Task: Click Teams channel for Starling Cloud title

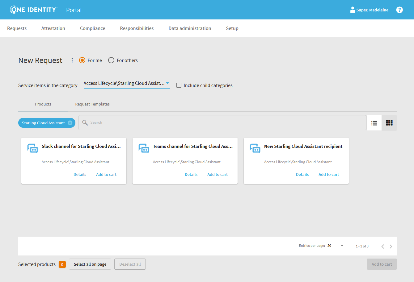Action: [193, 146]
